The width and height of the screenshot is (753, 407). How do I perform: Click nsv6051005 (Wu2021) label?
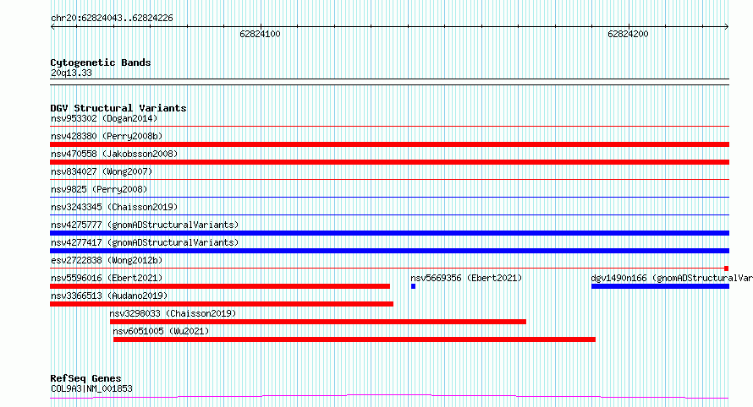point(161,331)
